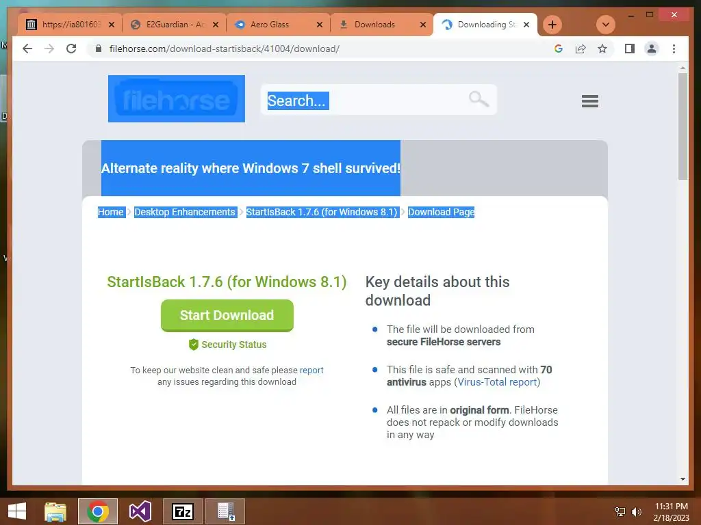
Task: Click the scrollbar down arrow
Action: (683, 479)
